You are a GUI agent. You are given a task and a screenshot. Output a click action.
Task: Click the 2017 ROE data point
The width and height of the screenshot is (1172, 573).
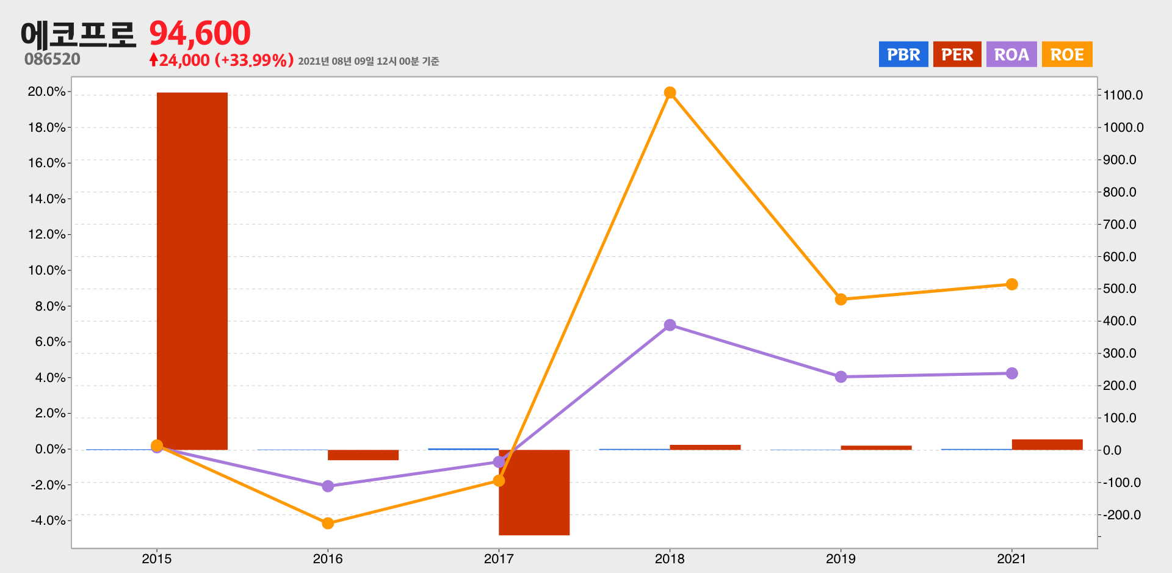[x=499, y=481]
